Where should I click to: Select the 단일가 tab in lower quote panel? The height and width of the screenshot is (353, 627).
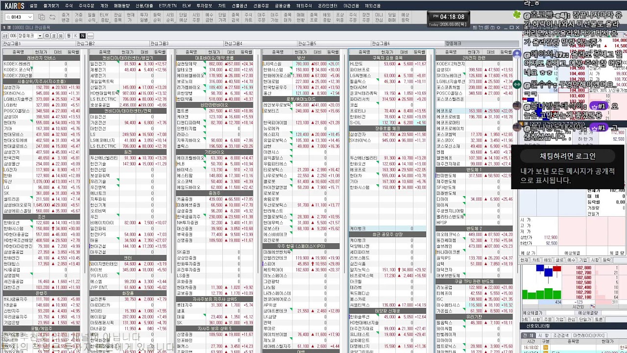pyautogui.click(x=585, y=319)
